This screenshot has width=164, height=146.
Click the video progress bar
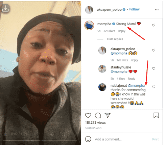[x=40, y=141]
